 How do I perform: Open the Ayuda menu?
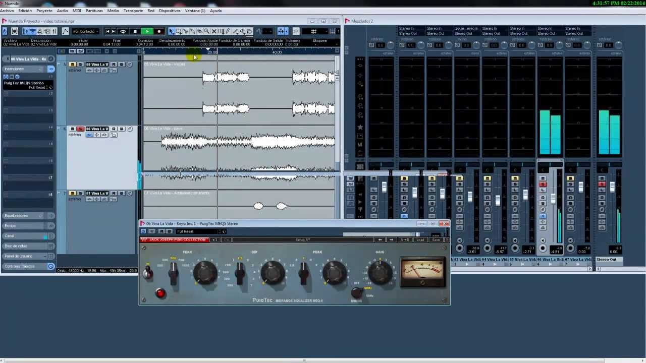tap(216, 11)
